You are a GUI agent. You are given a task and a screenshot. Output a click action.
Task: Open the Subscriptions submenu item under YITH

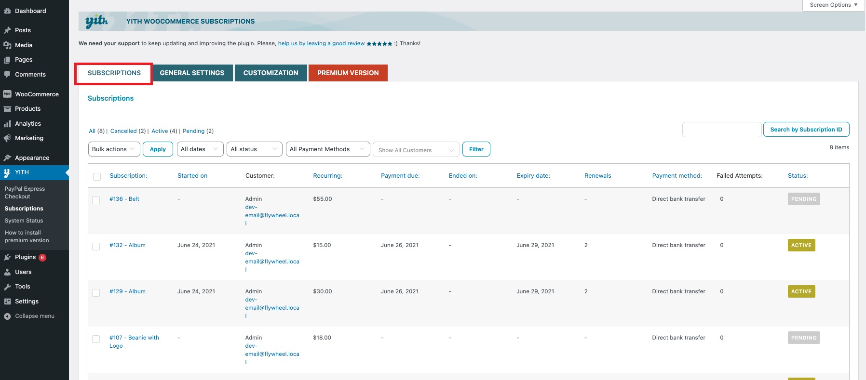tap(24, 209)
